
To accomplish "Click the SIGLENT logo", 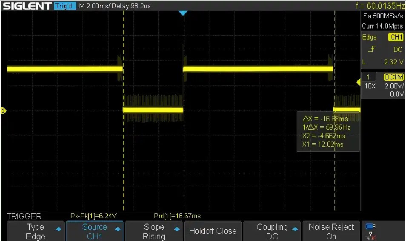I will 26,6.
